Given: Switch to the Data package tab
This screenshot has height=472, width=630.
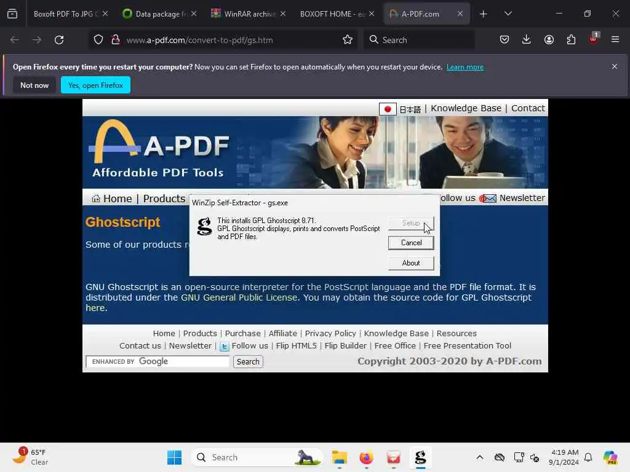Looking at the screenshot, I should (x=159, y=14).
